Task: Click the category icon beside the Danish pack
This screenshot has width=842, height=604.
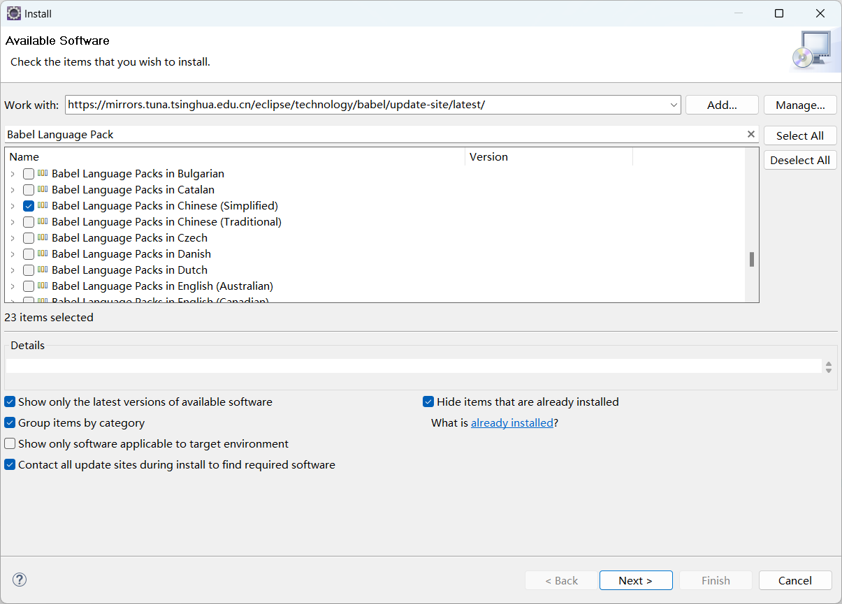Action: [43, 253]
